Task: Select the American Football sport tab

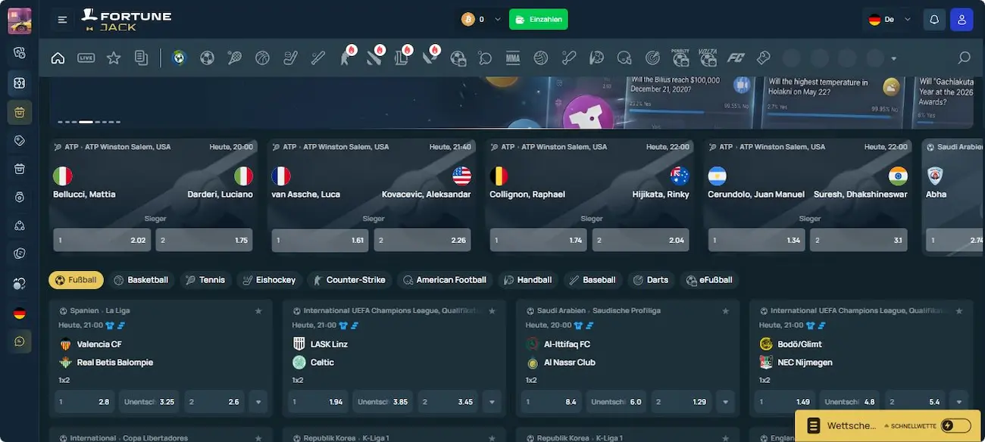Action: (445, 280)
